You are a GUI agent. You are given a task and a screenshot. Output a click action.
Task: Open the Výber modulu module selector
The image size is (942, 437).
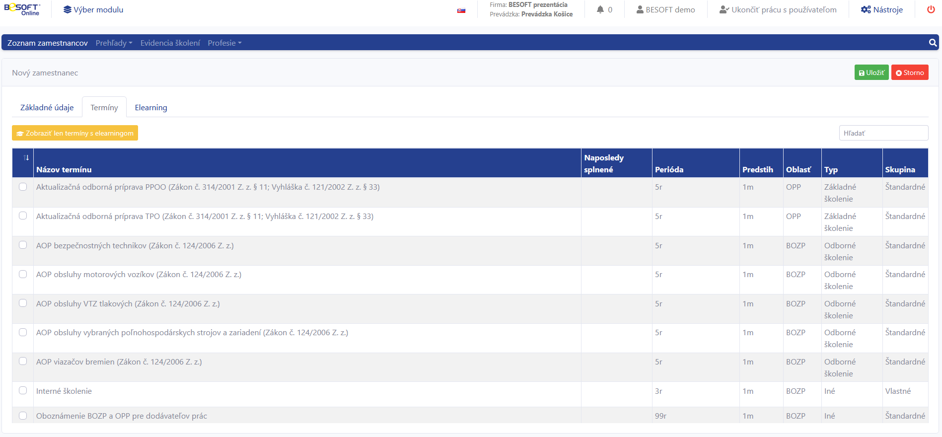[93, 10]
